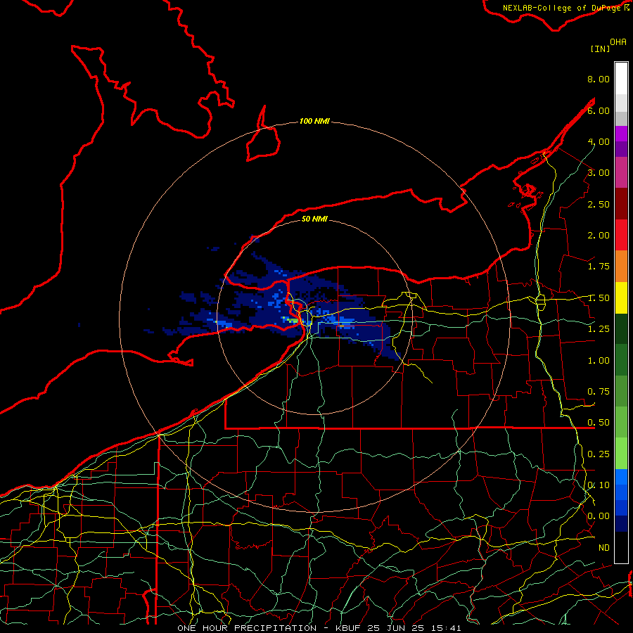Click the 3.00 legend value
This screenshot has height=633, width=633.
click(x=598, y=173)
